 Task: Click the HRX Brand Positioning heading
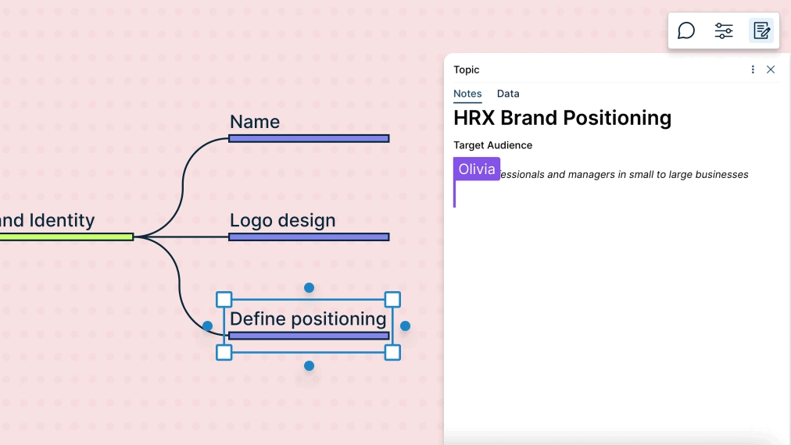[562, 118]
